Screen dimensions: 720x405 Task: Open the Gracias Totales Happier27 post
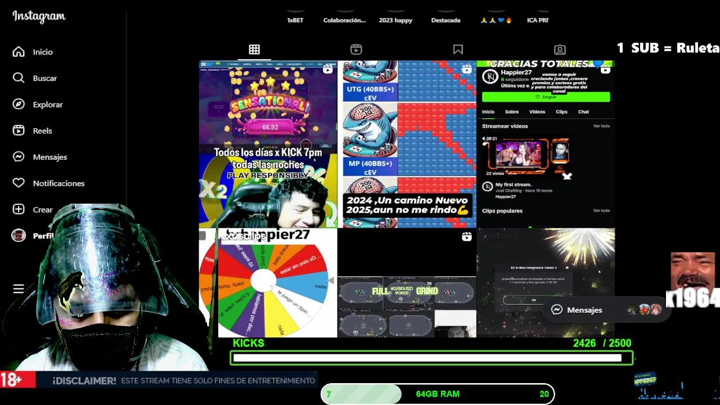[546, 144]
